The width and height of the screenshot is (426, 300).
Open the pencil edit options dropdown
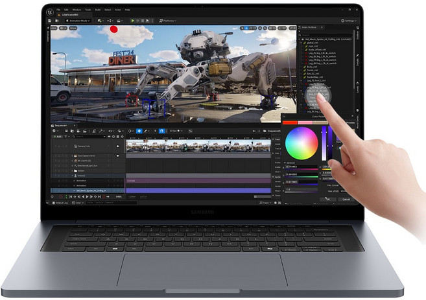tap(147, 131)
